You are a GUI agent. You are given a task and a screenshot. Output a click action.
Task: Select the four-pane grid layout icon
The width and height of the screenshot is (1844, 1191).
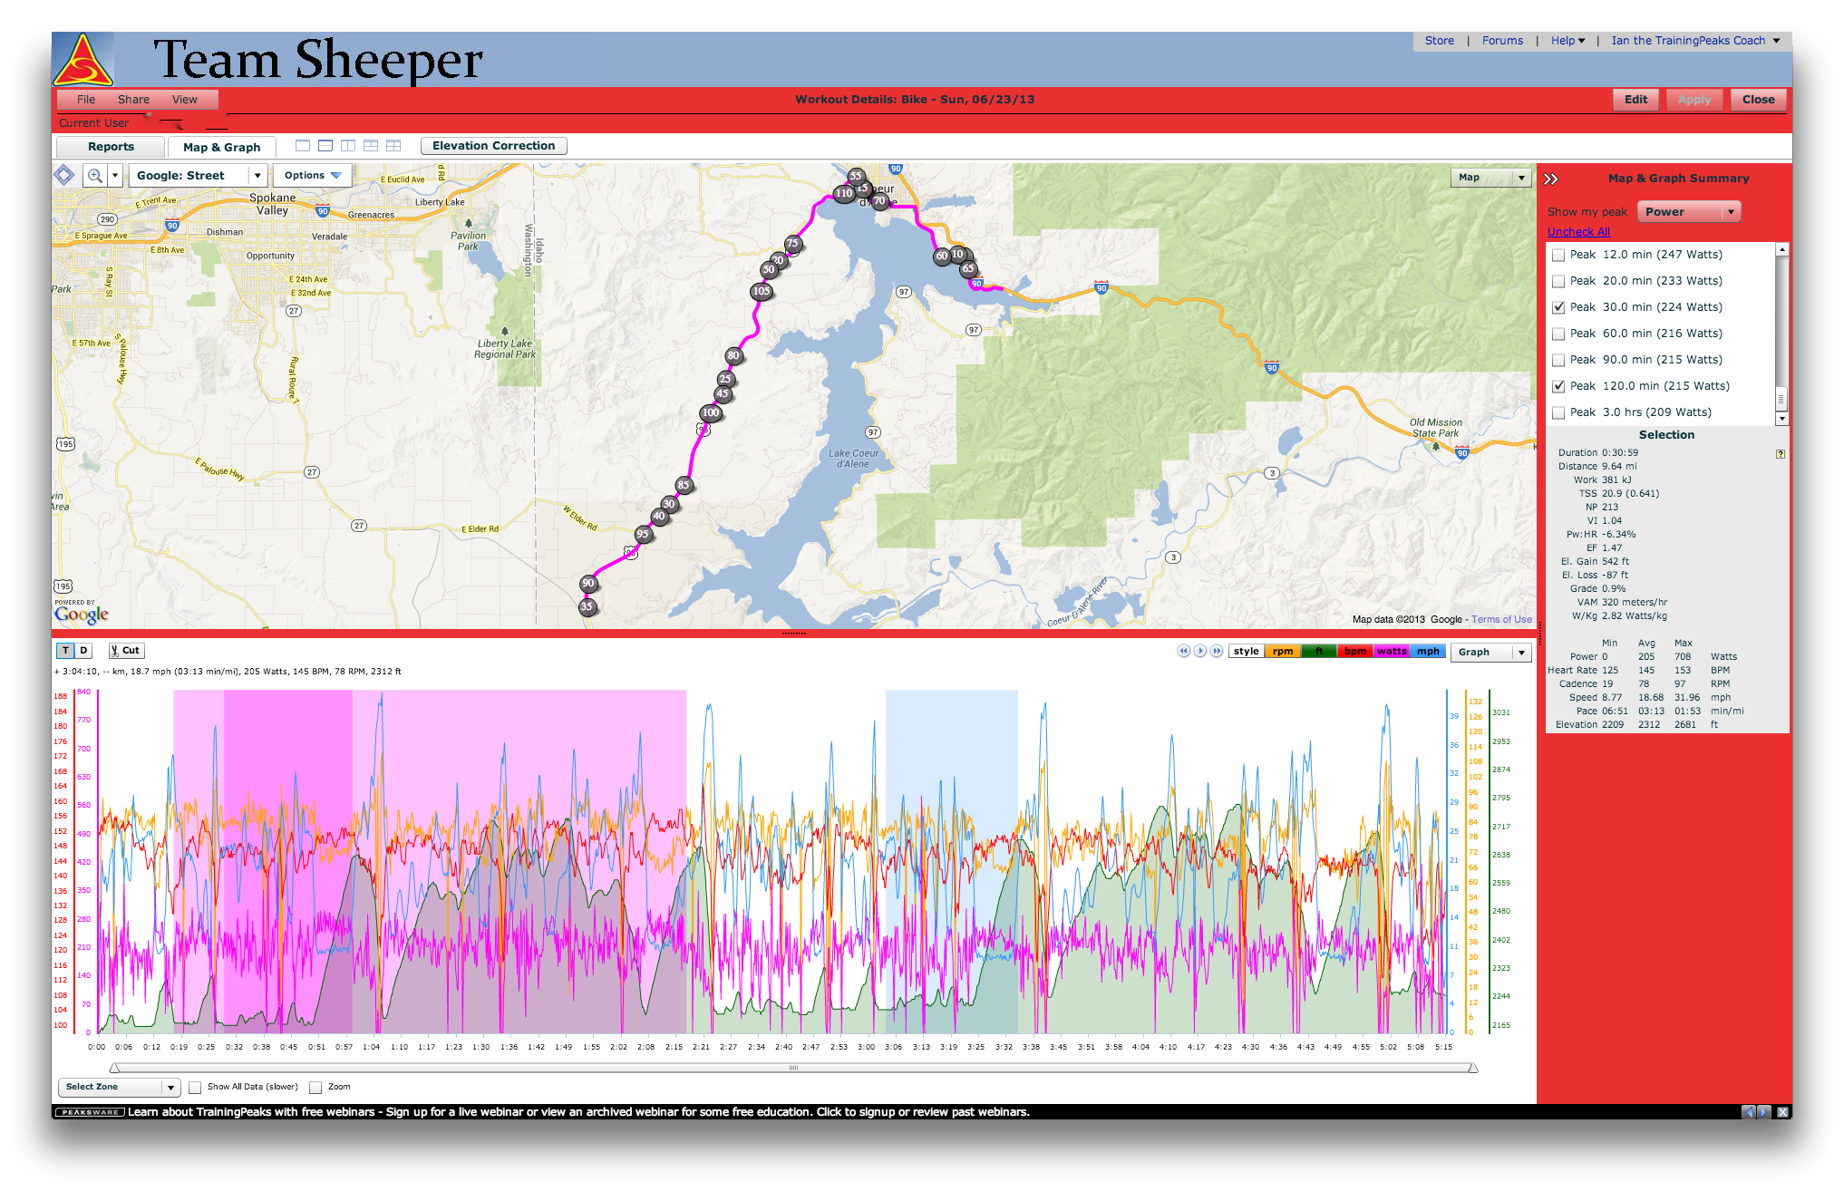point(393,146)
